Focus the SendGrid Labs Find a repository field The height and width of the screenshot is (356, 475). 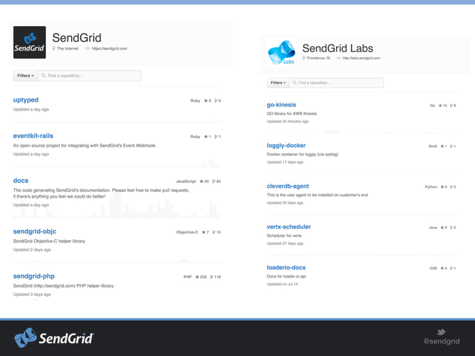click(336, 83)
